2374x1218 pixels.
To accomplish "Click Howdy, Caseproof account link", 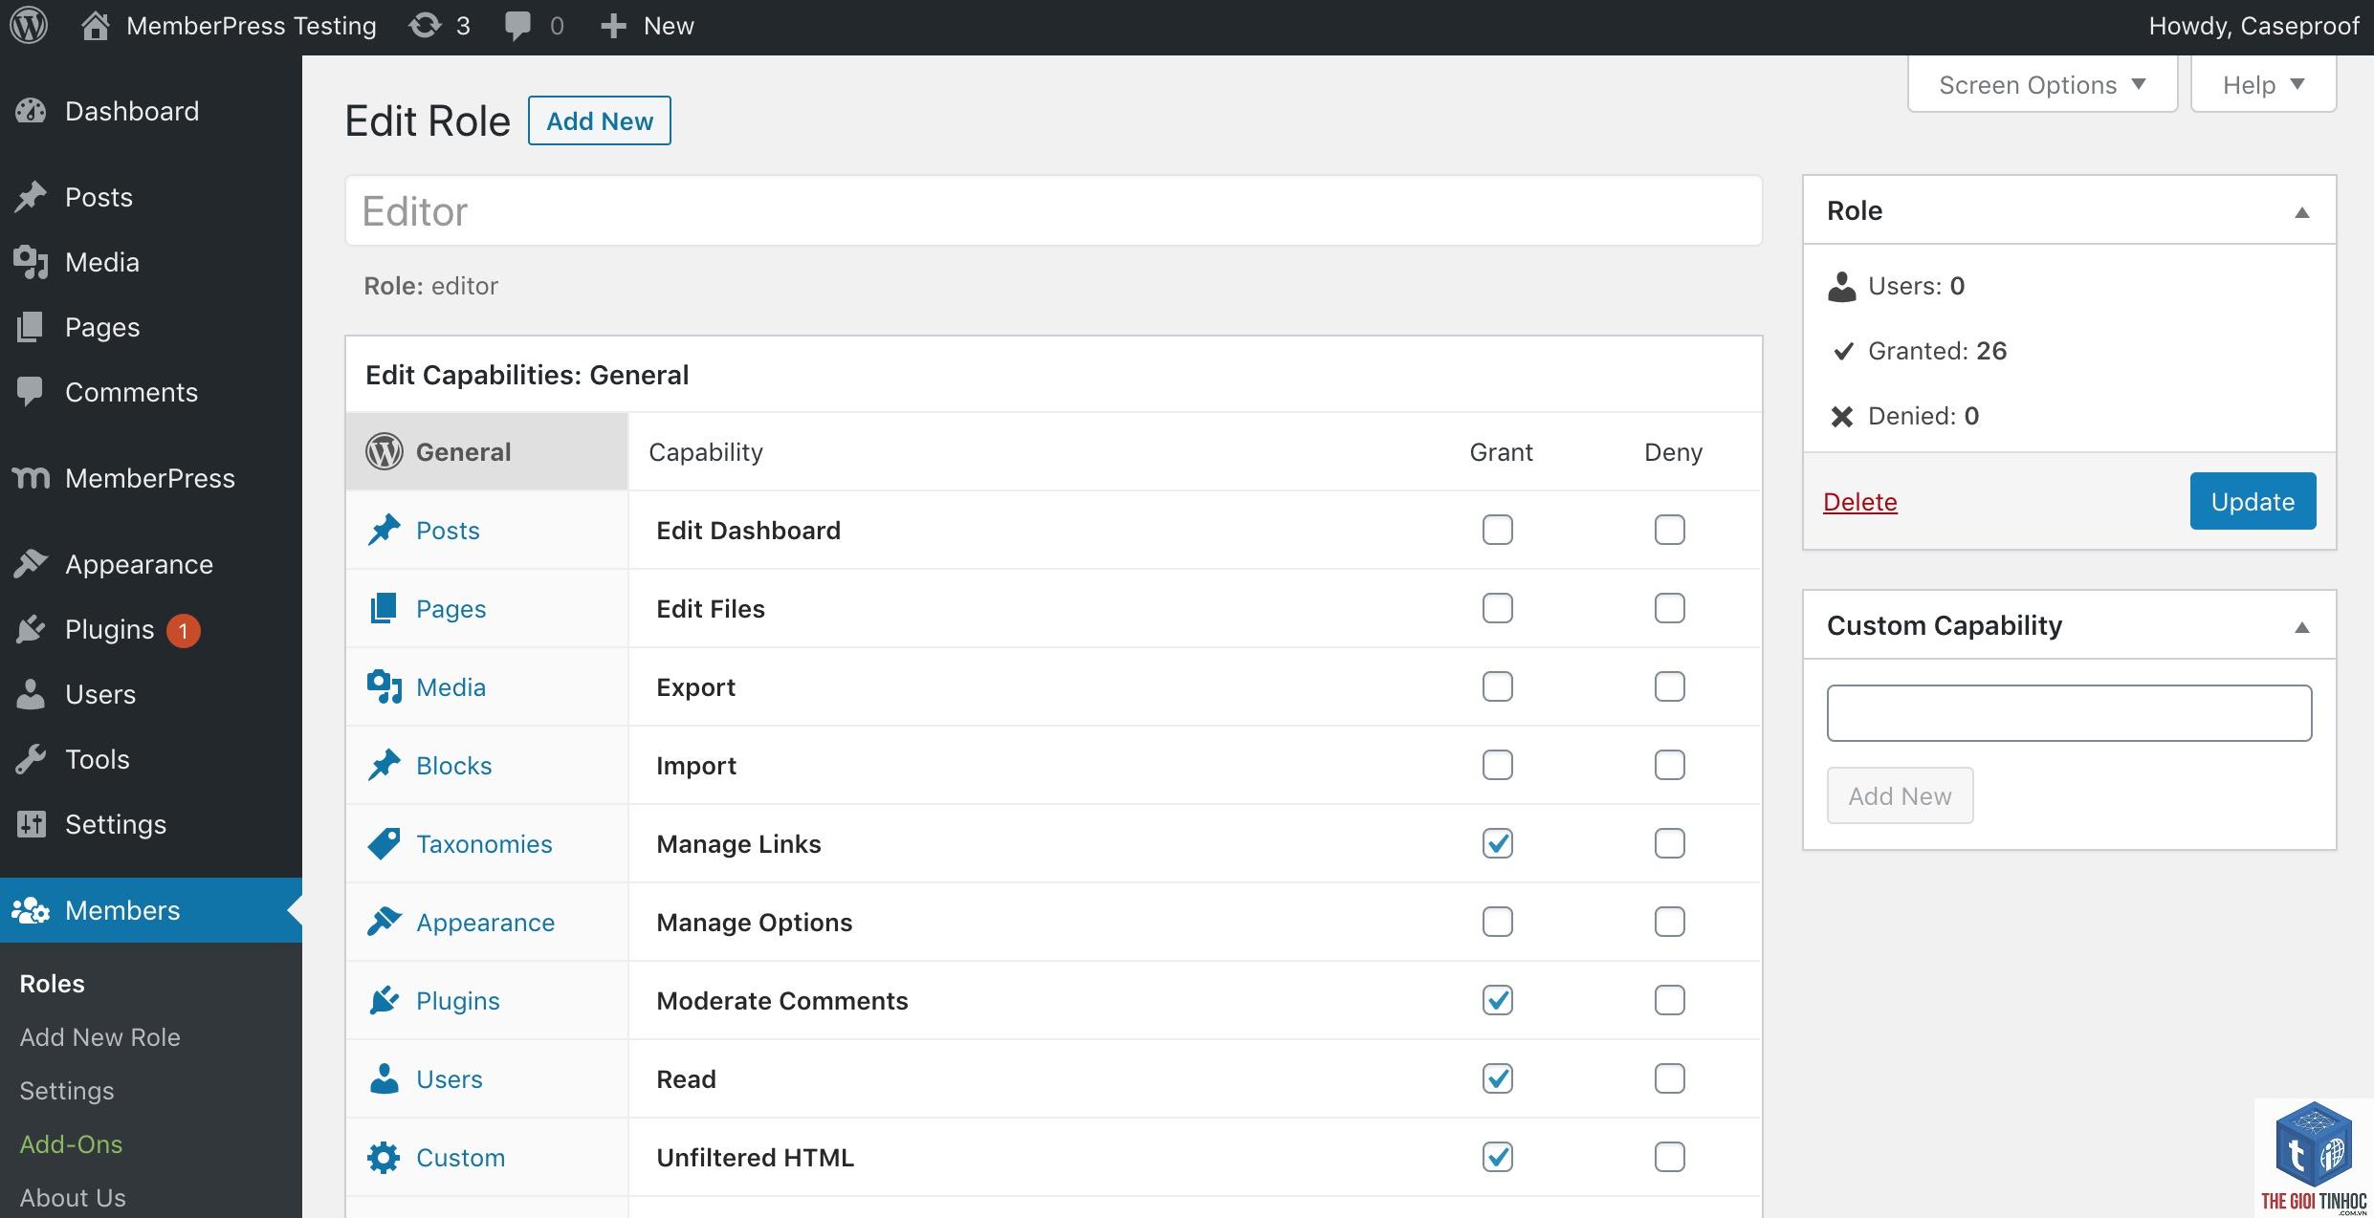I will pos(2253,26).
